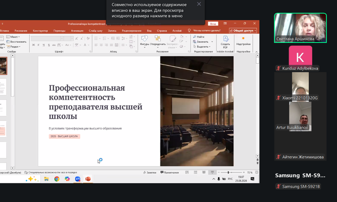Viewport: 337px width, 202px height.
Task: Click the Bold (Ж) formatting icon
Action: (x=33, y=45)
